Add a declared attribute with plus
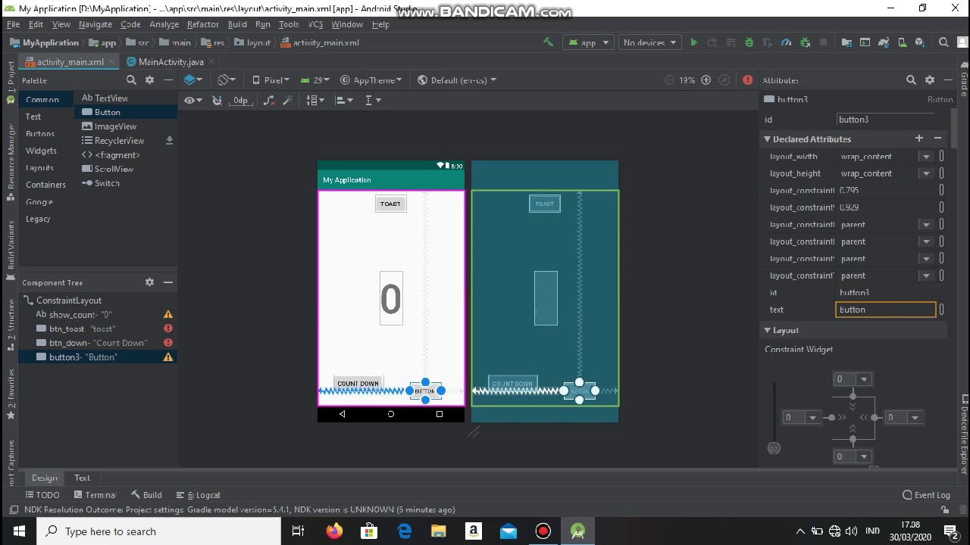This screenshot has width=970, height=545. point(919,139)
